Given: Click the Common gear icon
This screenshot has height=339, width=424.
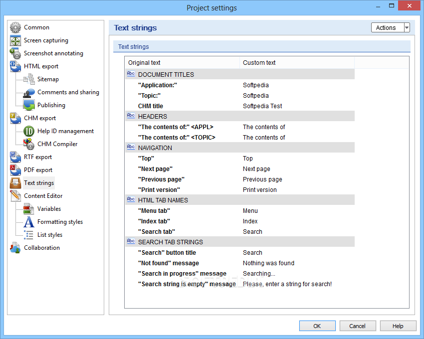Looking at the screenshot, I should point(15,27).
